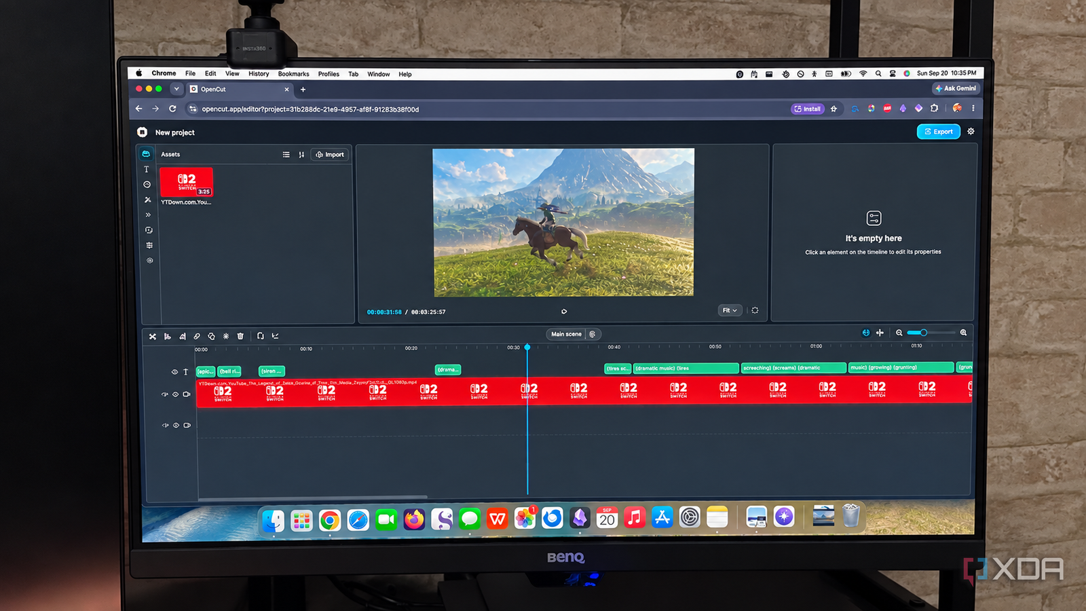This screenshot has width=1086, height=611.
Task: Open the History menu
Action: [259, 74]
